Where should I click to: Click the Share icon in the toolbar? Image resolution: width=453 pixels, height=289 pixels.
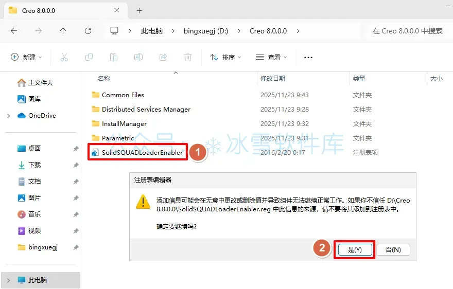[x=163, y=57]
